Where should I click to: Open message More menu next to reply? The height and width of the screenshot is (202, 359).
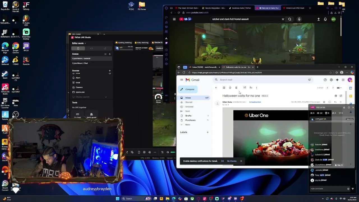341,102
